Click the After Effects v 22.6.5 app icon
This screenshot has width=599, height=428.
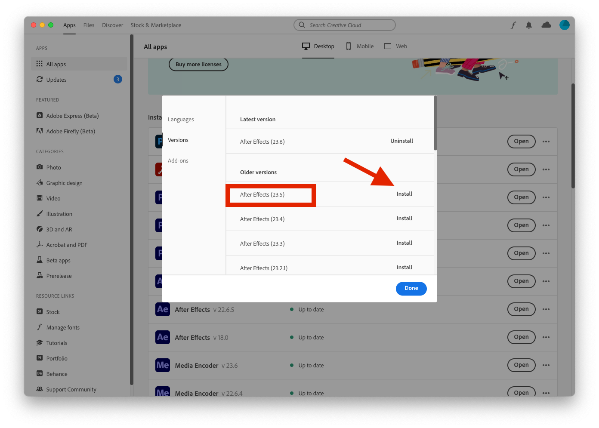pos(163,309)
